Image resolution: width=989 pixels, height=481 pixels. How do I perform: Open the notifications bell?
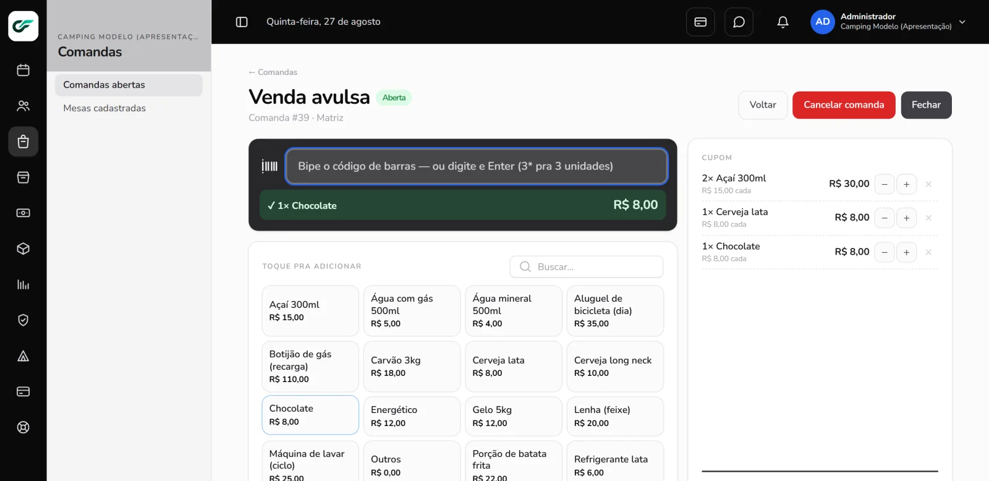tap(783, 22)
